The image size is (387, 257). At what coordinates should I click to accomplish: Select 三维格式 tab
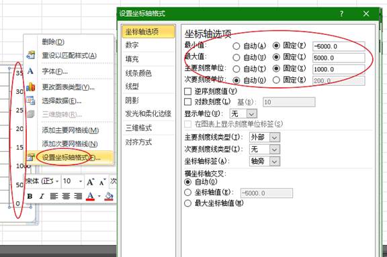pos(148,128)
